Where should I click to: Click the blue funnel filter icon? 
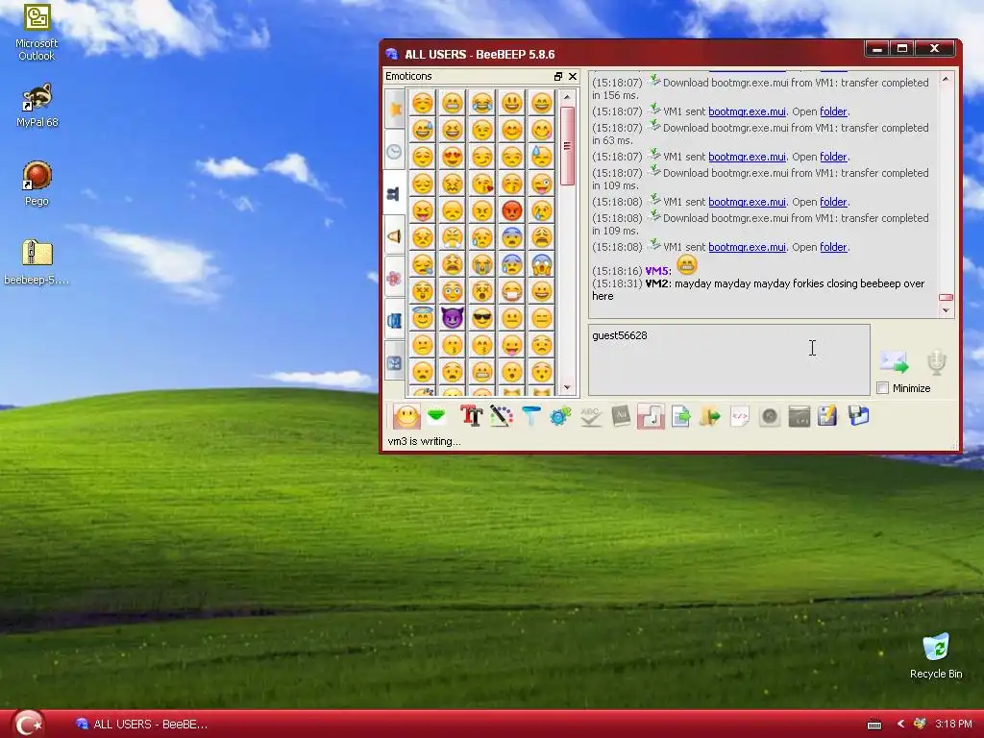pos(530,415)
